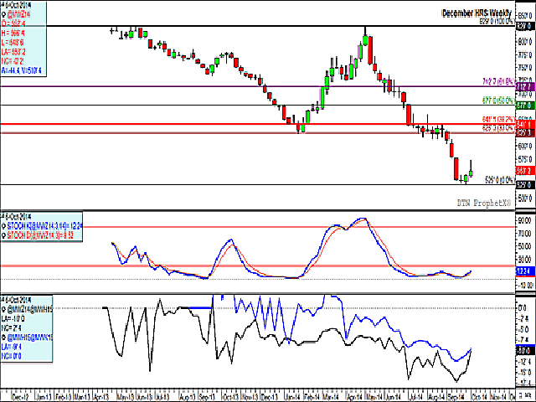Click the red 553'2 last price flag
Viewport: 536px width, 402px height.
(525, 170)
